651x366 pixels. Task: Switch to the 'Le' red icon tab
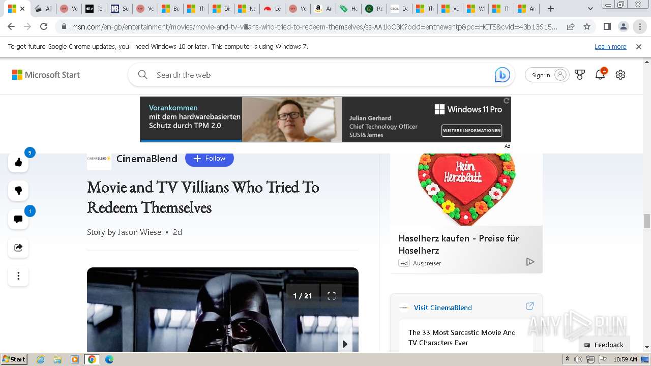(272, 9)
